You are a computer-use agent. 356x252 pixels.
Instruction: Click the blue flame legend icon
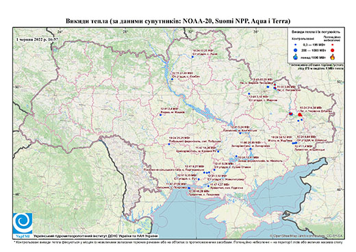[x=295, y=57]
